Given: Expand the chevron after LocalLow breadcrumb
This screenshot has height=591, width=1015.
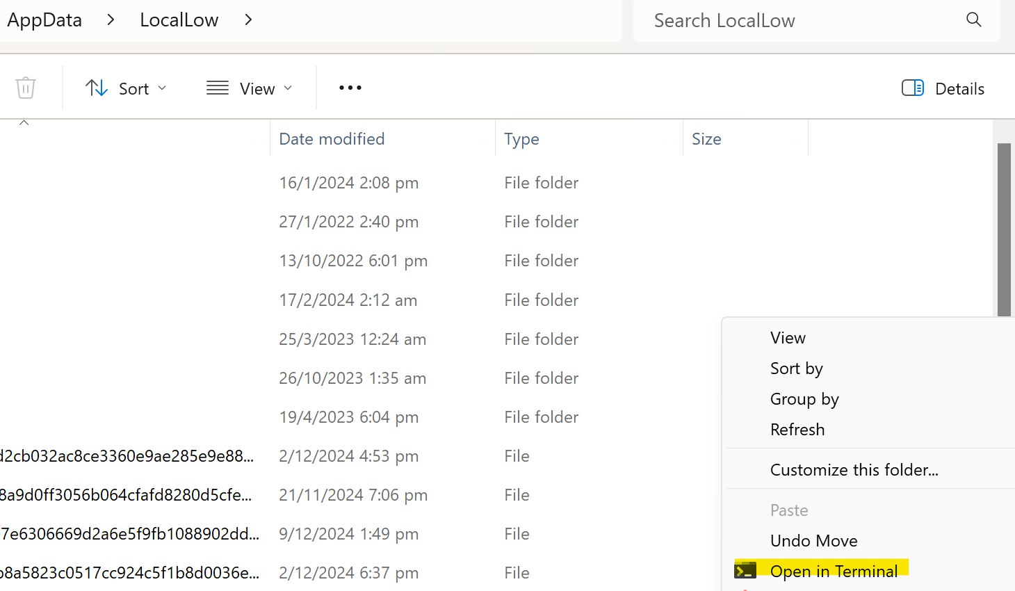Looking at the screenshot, I should 248,20.
